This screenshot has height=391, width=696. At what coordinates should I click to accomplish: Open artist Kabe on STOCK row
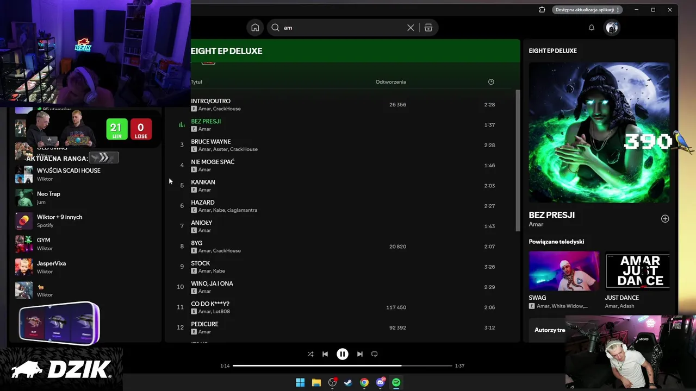click(219, 271)
